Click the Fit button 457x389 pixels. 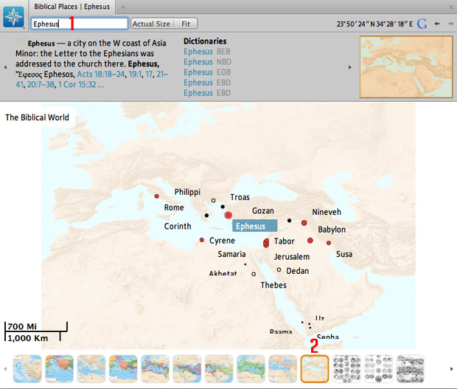tap(186, 24)
